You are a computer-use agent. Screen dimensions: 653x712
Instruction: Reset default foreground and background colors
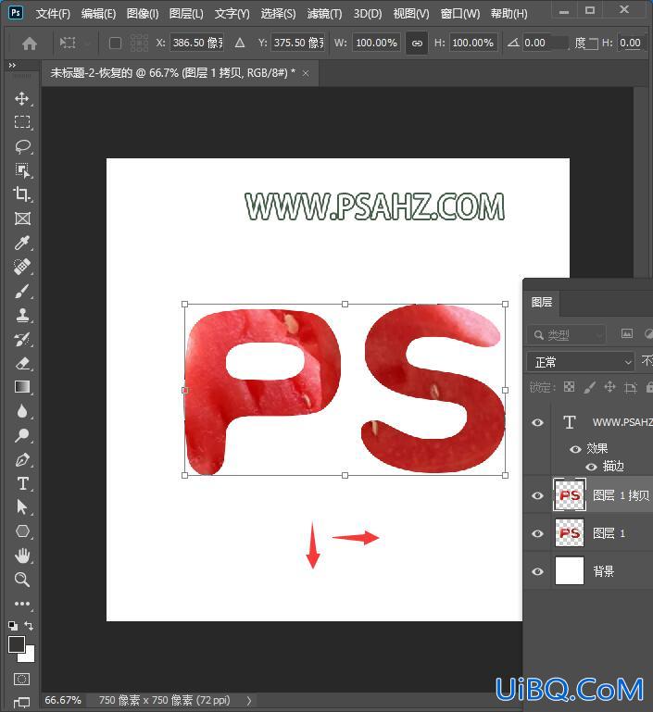(13, 626)
